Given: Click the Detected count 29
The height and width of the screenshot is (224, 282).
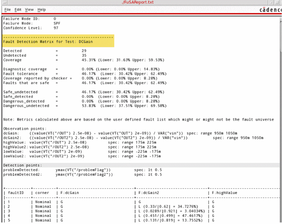Looking at the screenshot, I should coord(84,51).
